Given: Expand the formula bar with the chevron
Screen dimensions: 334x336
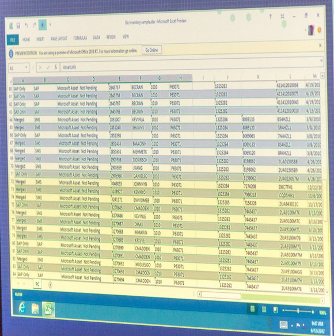Looking at the screenshot, I should click(321, 61).
